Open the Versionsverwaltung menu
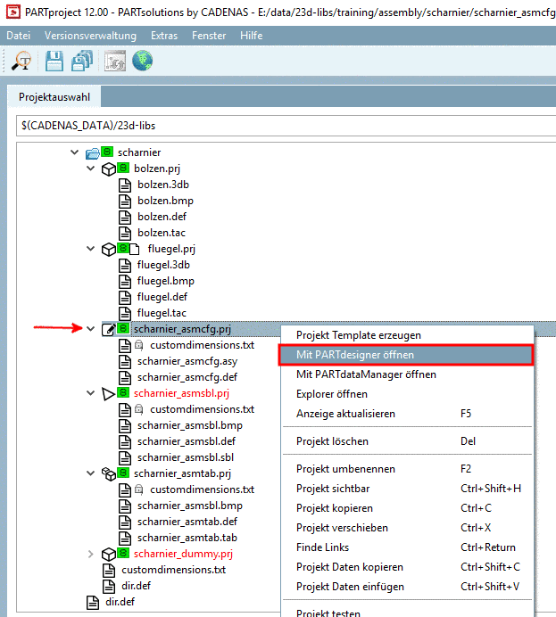The height and width of the screenshot is (617, 556). click(x=90, y=36)
